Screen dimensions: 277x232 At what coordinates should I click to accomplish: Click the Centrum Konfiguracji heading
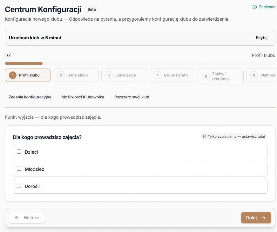coord(43,10)
